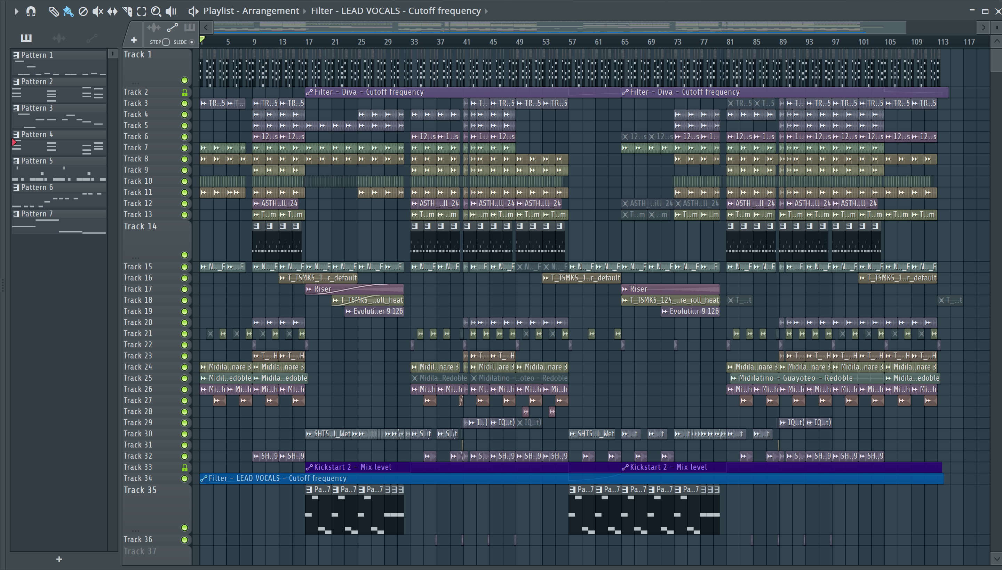Focus automation clips icon near SLIDE
This screenshot has height=570, width=1002.
point(172,27)
